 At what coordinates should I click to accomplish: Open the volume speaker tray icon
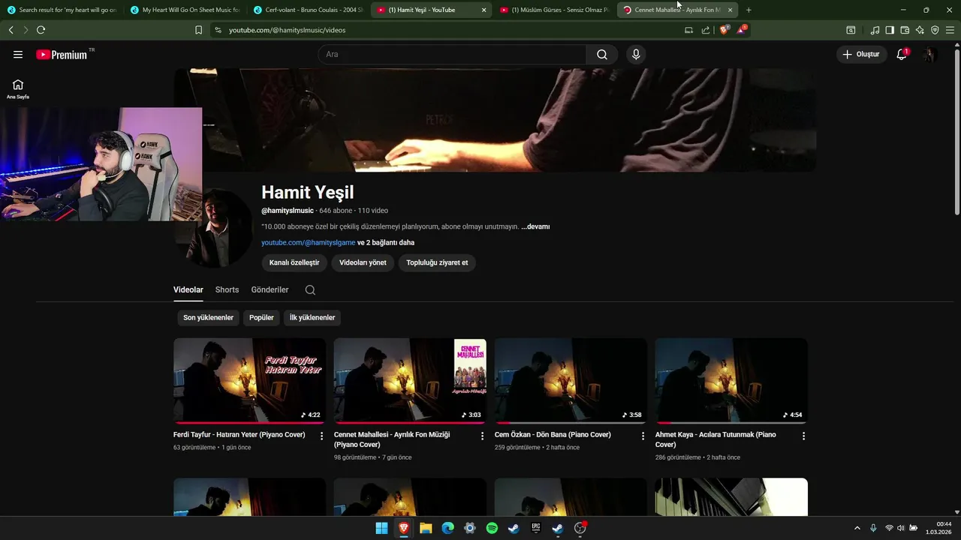pos(901,528)
